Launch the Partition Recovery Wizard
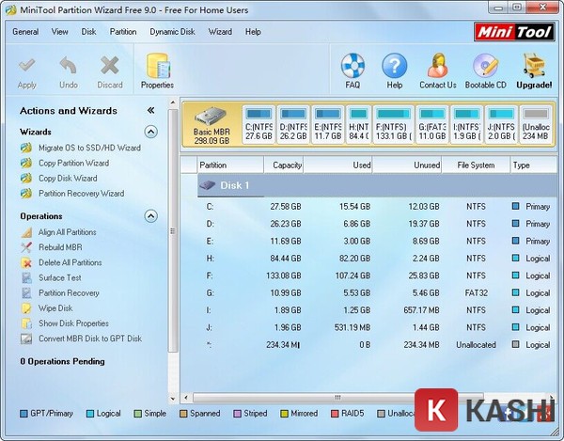 coord(81,194)
